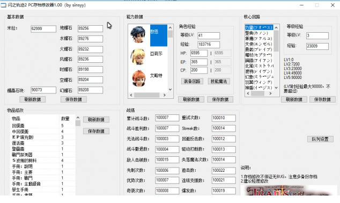Screen dimensions: 340x203
Task: Refresh data in the 能力数据 panel
Action: (191, 99)
